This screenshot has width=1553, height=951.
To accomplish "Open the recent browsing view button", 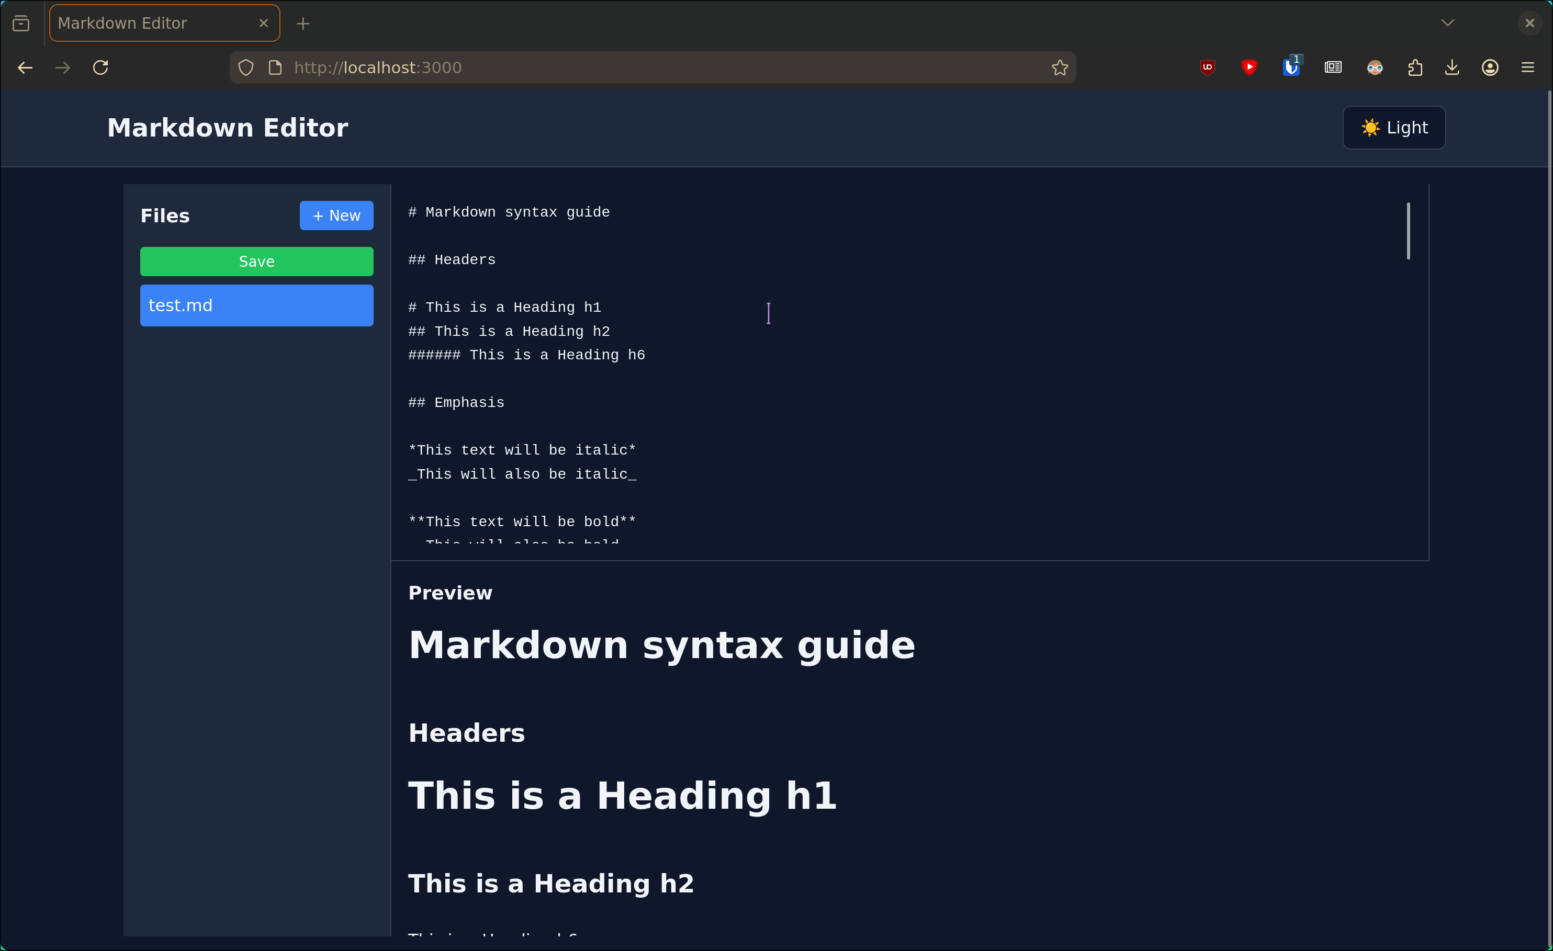I will [x=21, y=24].
